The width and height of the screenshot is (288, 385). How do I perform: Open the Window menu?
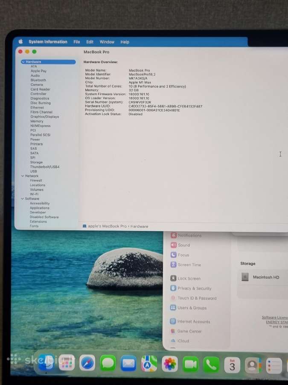[107, 42]
